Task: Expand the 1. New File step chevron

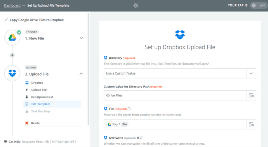Action: tap(81, 38)
